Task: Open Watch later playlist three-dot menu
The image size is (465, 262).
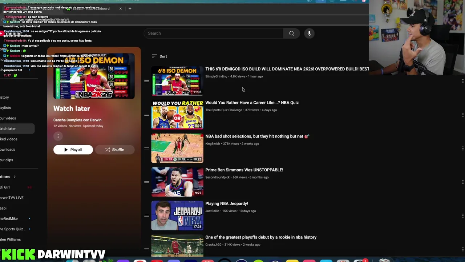Action: click(58, 136)
